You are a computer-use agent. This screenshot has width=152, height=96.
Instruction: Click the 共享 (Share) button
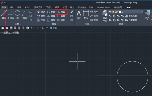[x=53, y=28]
